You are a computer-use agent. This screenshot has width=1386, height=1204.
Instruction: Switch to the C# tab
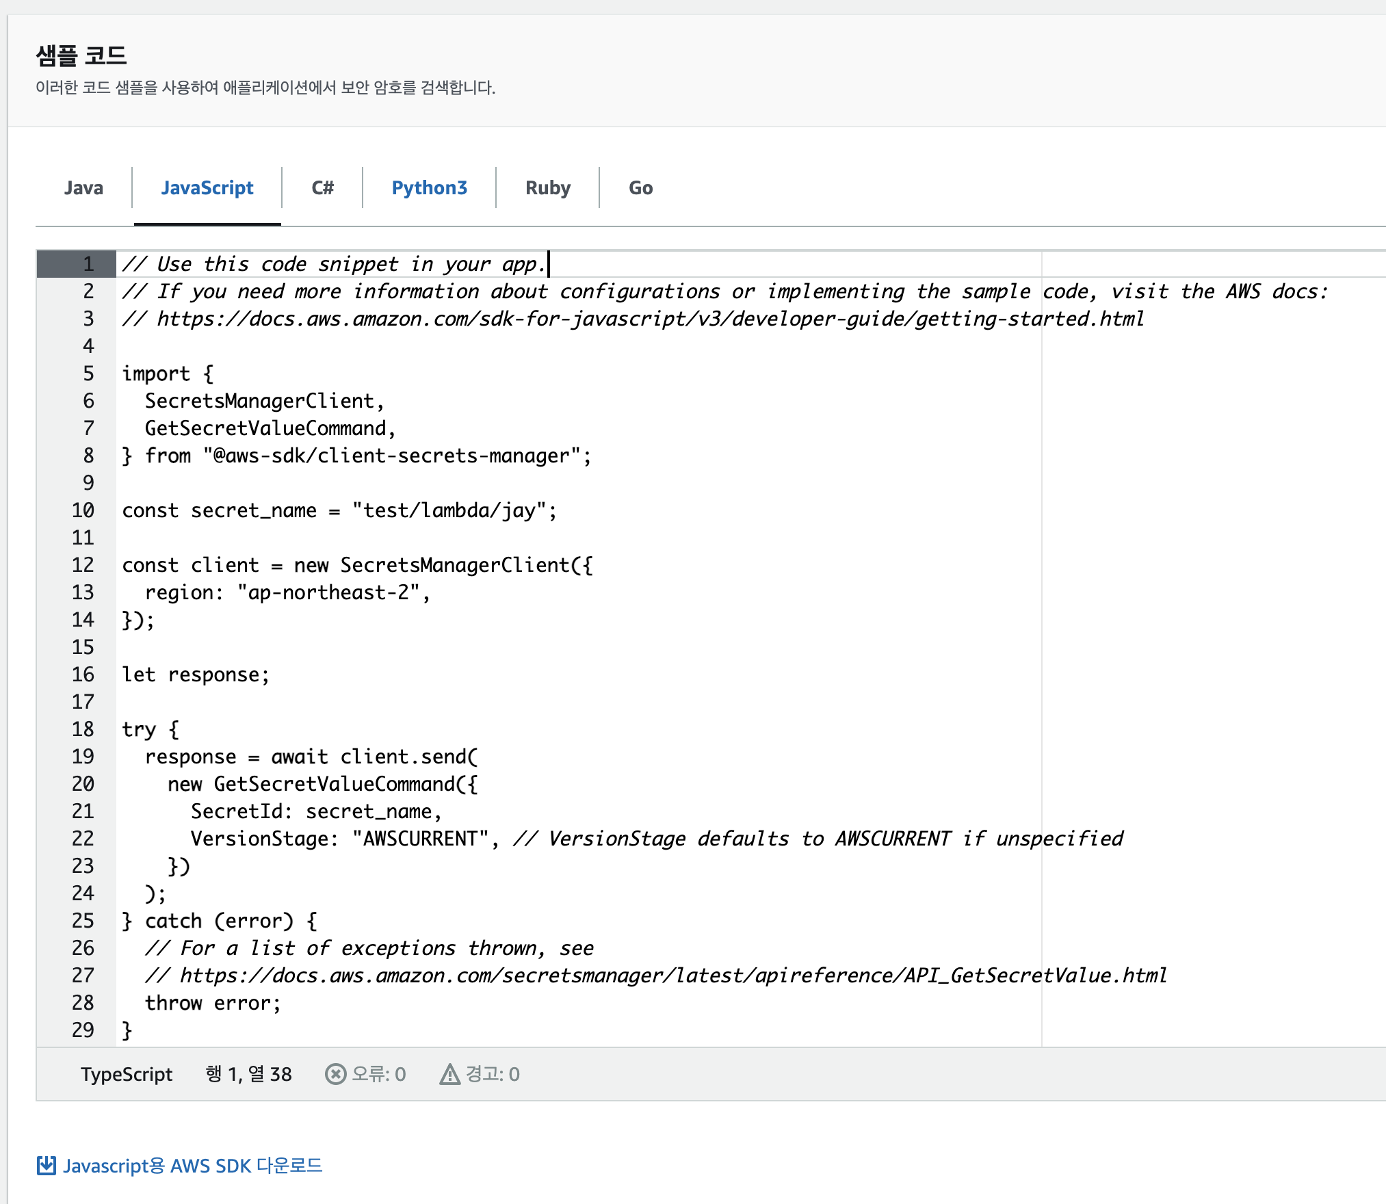point(322,187)
